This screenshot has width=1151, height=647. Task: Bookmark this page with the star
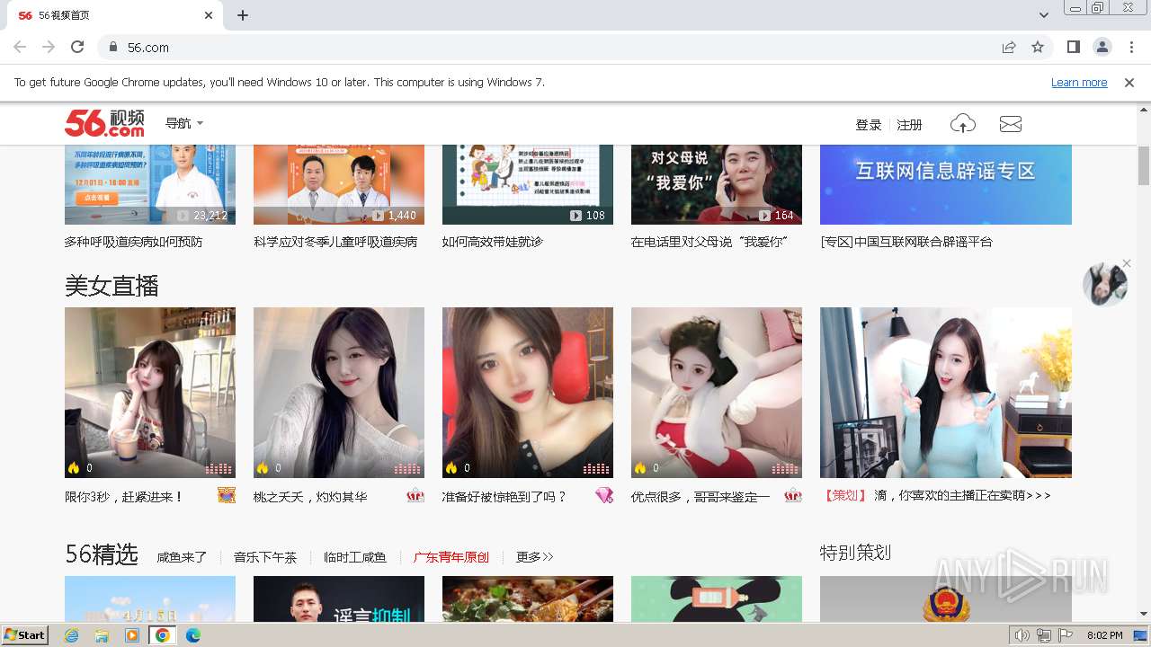pos(1038,47)
